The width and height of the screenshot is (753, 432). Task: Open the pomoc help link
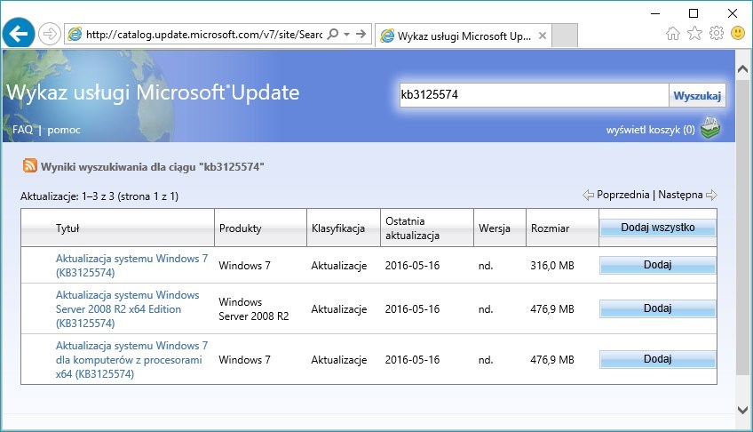pos(64,130)
